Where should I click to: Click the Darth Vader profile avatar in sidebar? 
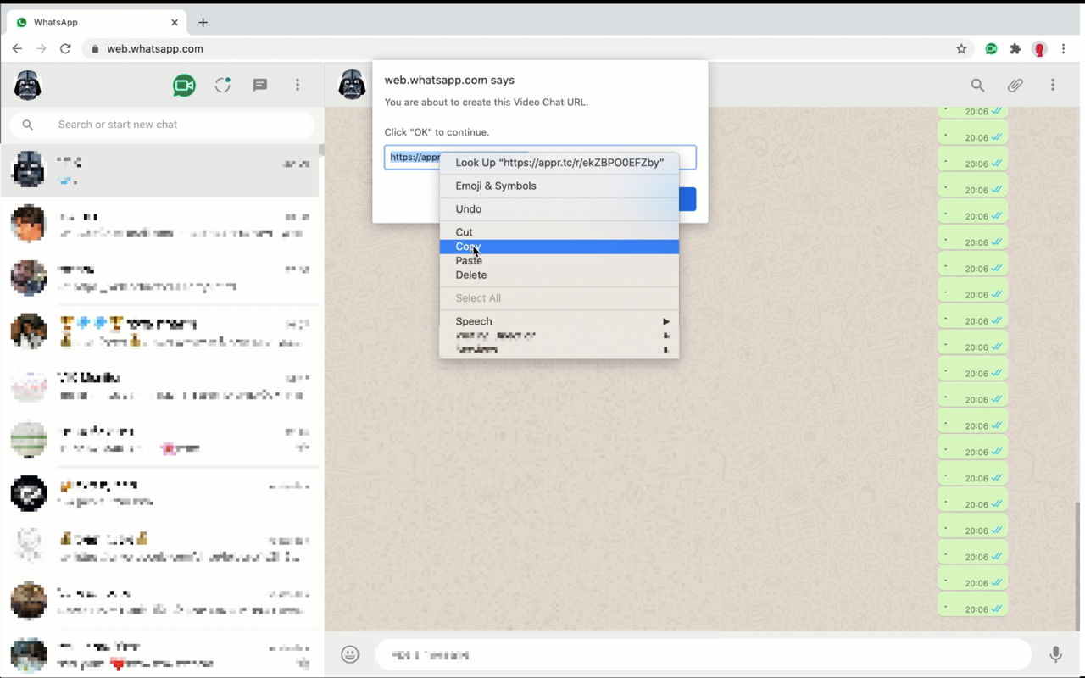(x=28, y=85)
